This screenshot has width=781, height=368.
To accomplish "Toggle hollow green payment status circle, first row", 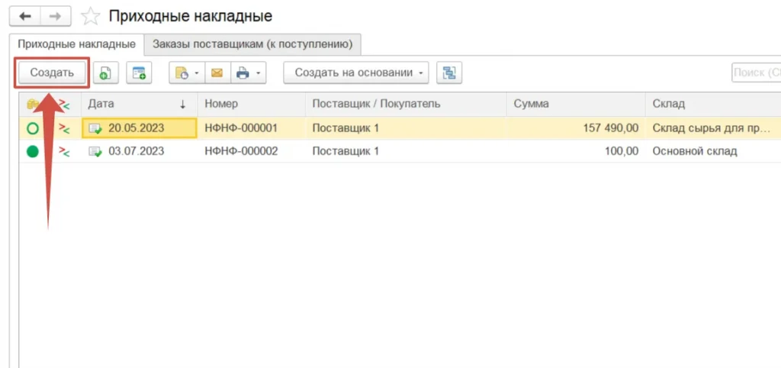I will (33, 128).
